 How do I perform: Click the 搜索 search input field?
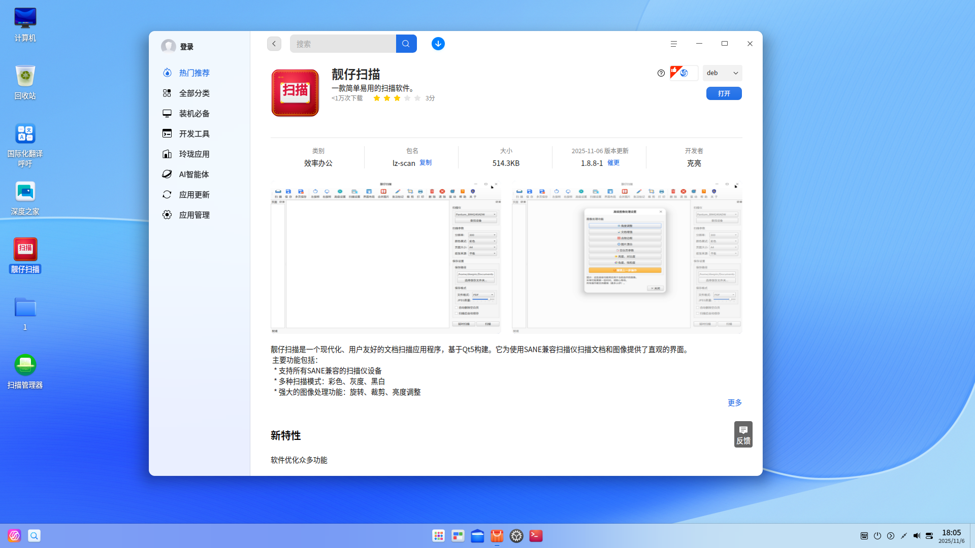pos(343,44)
